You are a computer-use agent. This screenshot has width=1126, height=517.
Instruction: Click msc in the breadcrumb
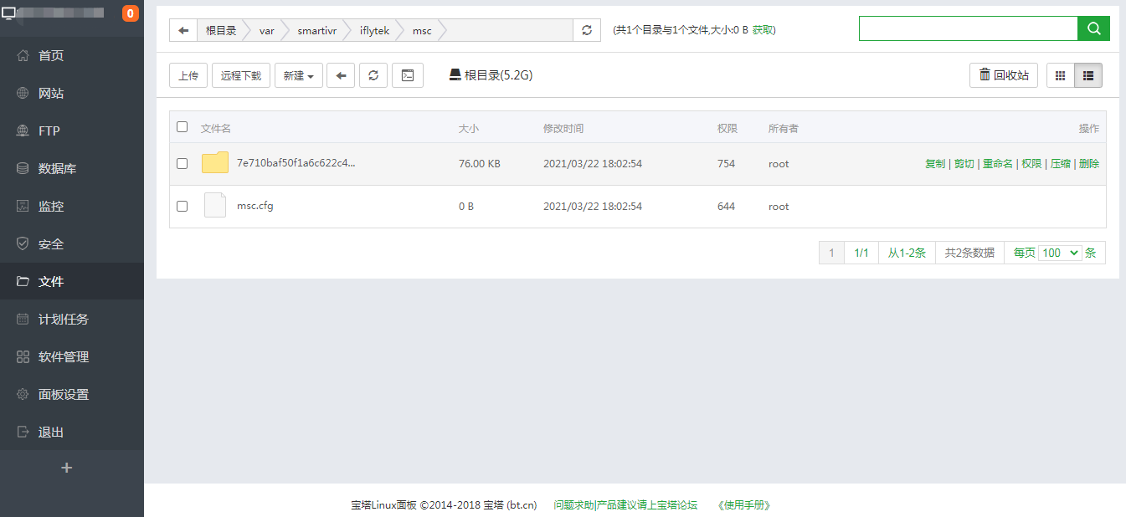(x=422, y=30)
